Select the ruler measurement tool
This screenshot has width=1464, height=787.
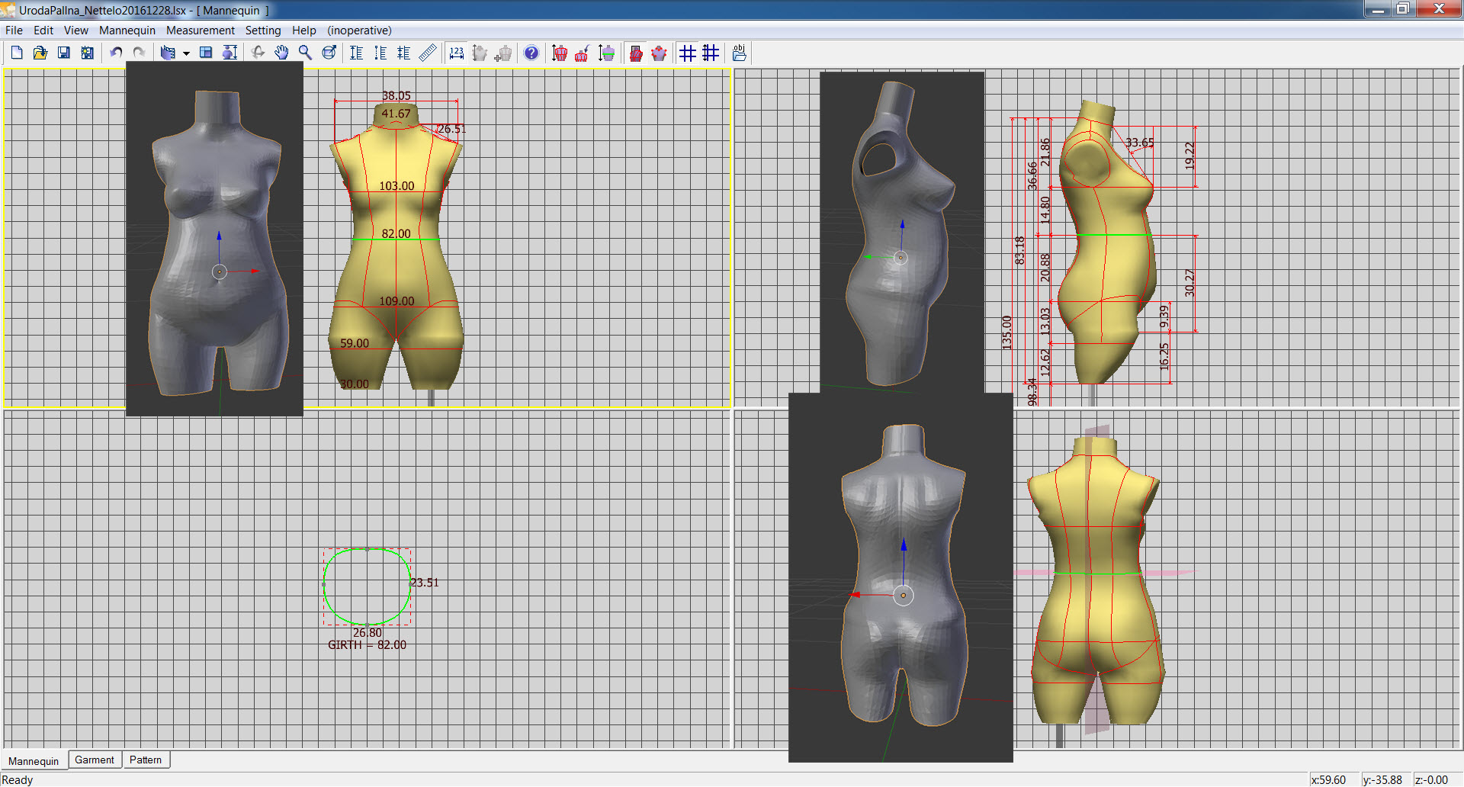pos(428,53)
